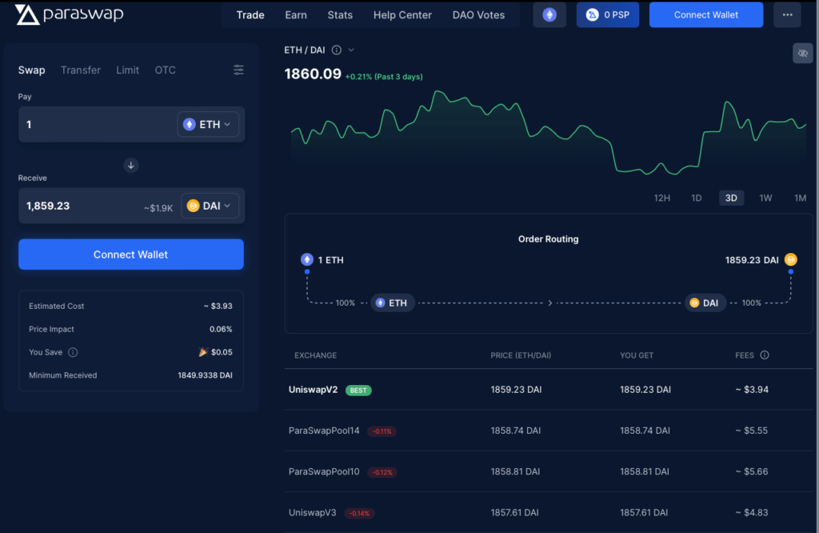Open swap settings sliders icon

(x=238, y=70)
